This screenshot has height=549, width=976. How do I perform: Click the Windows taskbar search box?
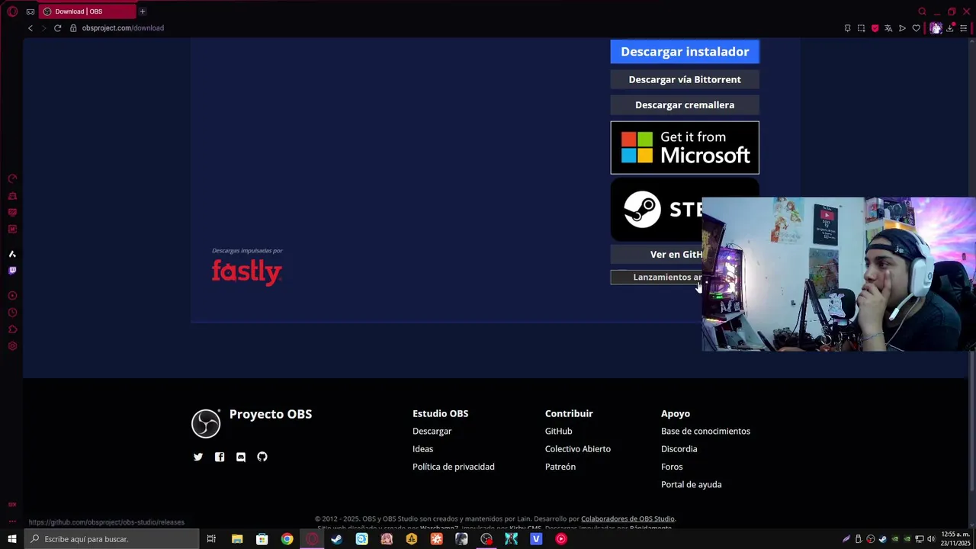pyautogui.click(x=112, y=539)
